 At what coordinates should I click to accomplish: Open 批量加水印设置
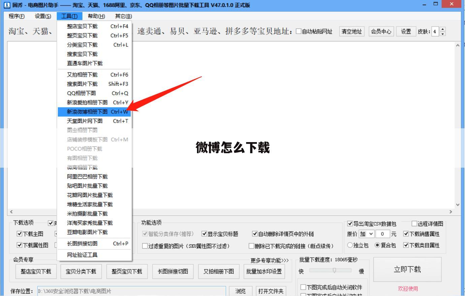click(x=264, y=271)
